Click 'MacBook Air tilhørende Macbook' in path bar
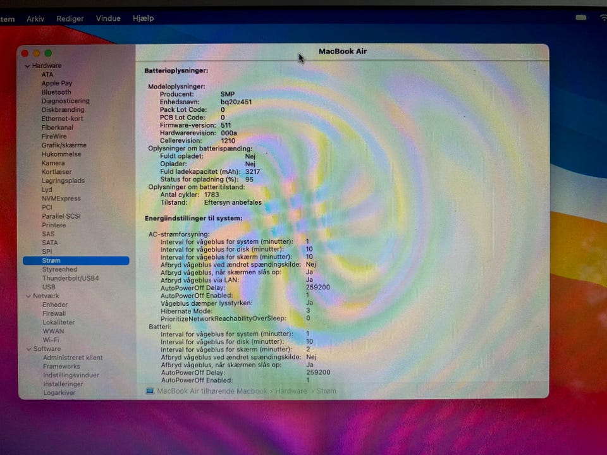The height and width of the screenshot is (455, 607). coord(212,391)
